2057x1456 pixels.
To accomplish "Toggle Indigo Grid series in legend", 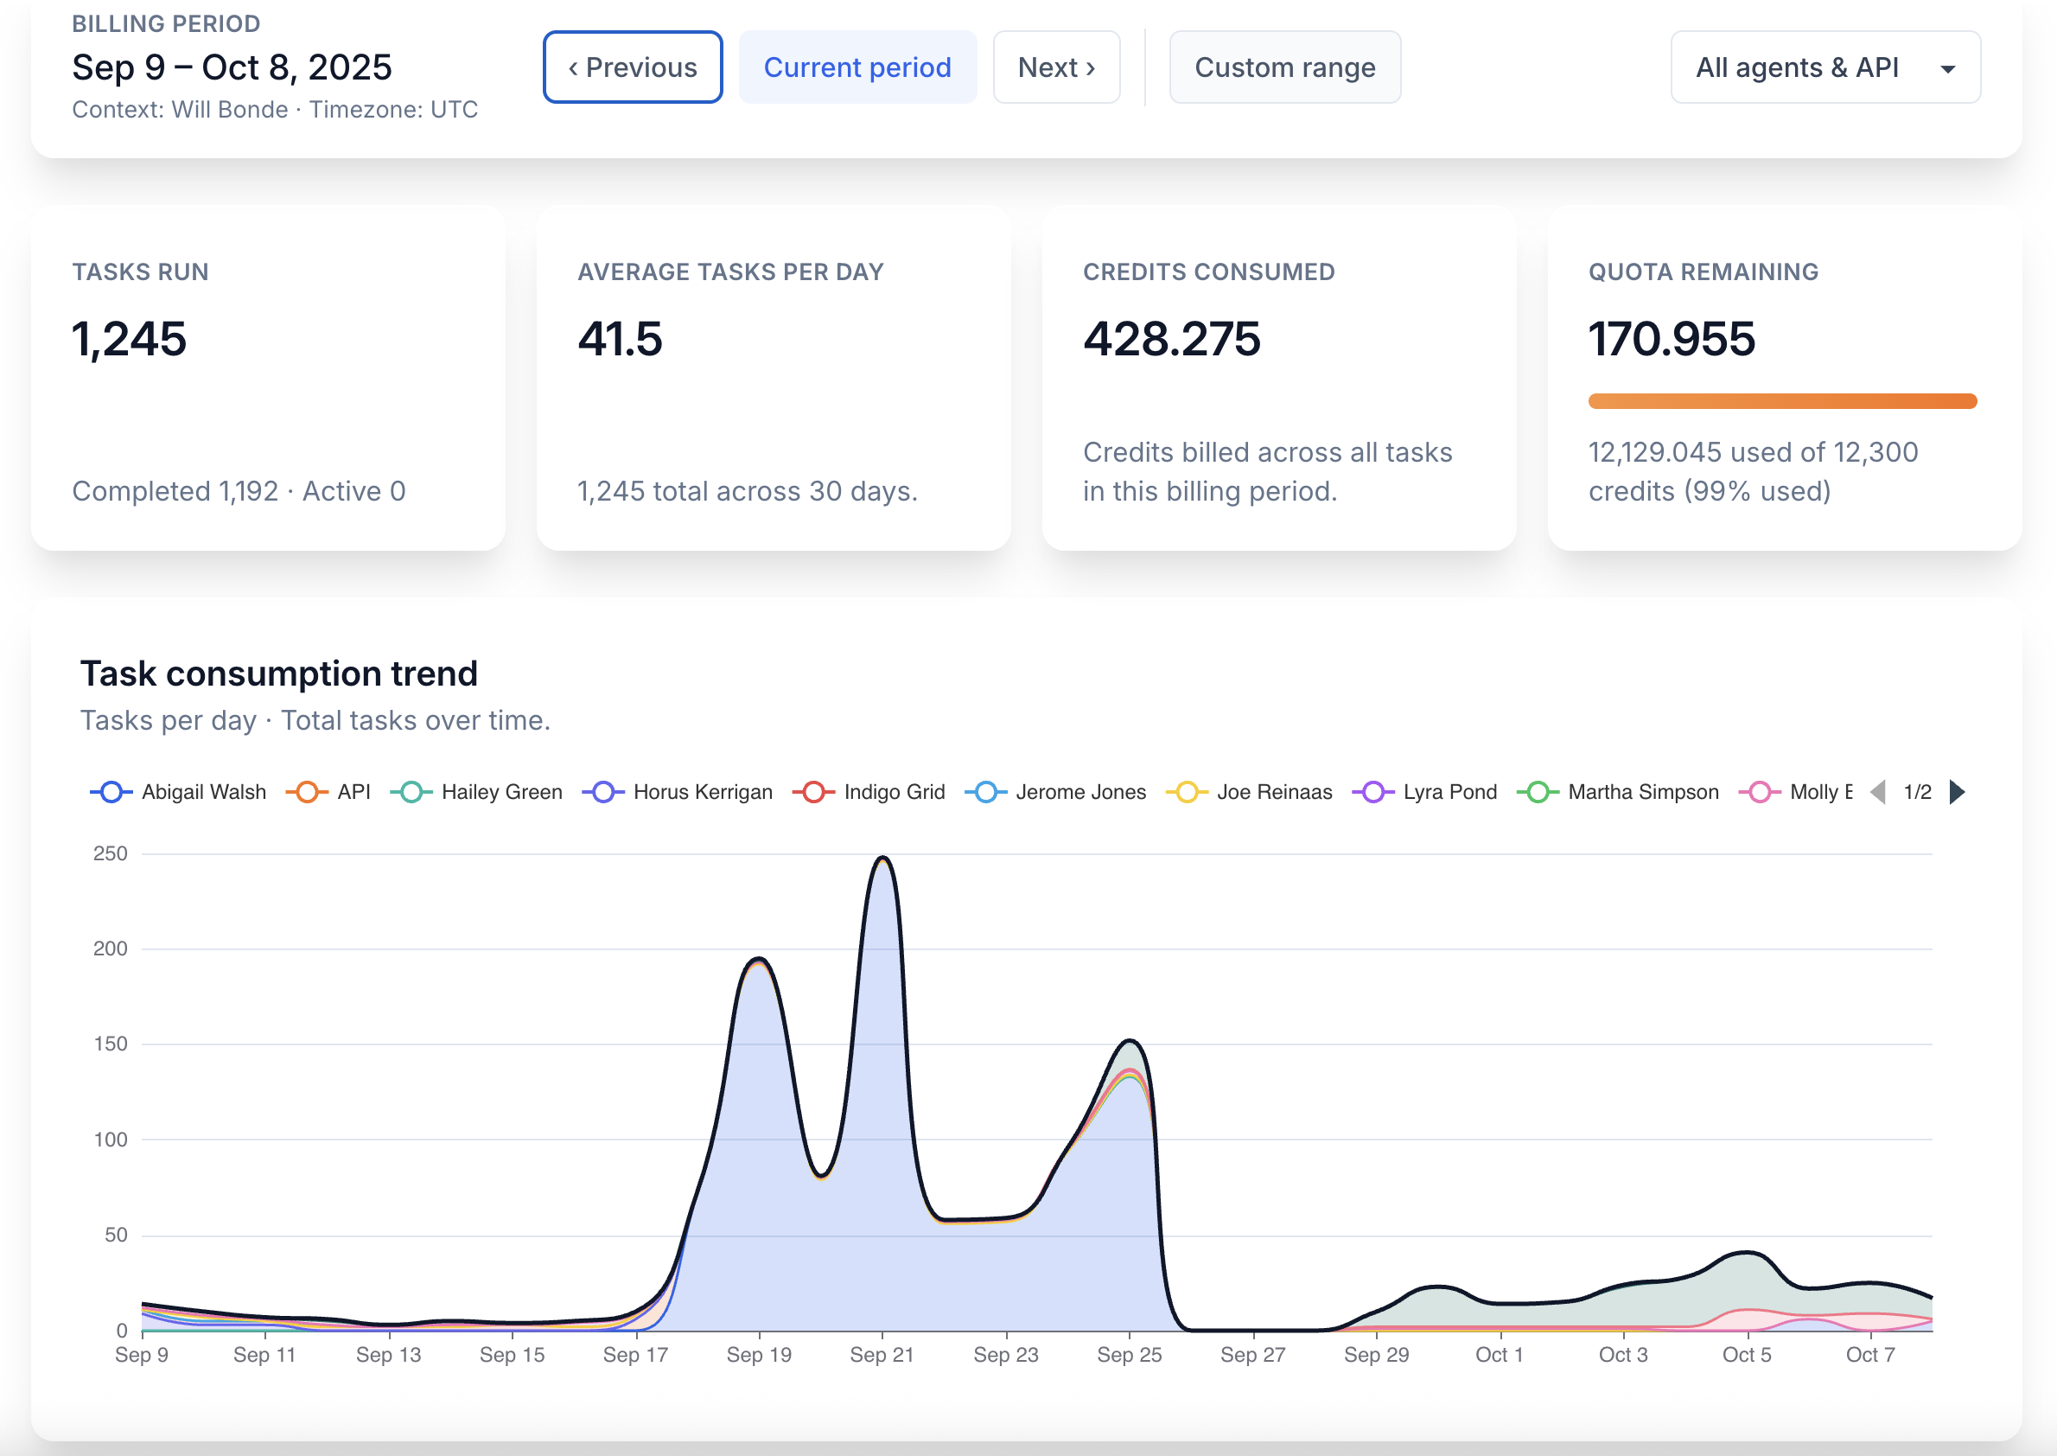I will click(x=869, y=792).
